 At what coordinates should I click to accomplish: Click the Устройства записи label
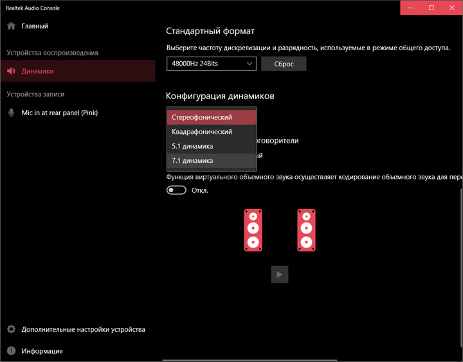35,94
